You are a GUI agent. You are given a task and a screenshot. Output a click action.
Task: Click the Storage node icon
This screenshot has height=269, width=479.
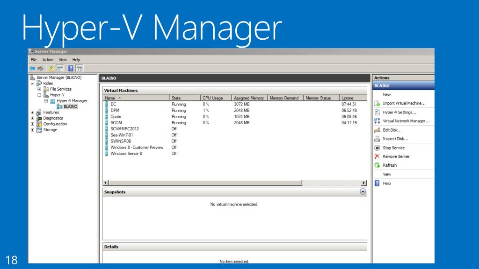click(39, 130)
